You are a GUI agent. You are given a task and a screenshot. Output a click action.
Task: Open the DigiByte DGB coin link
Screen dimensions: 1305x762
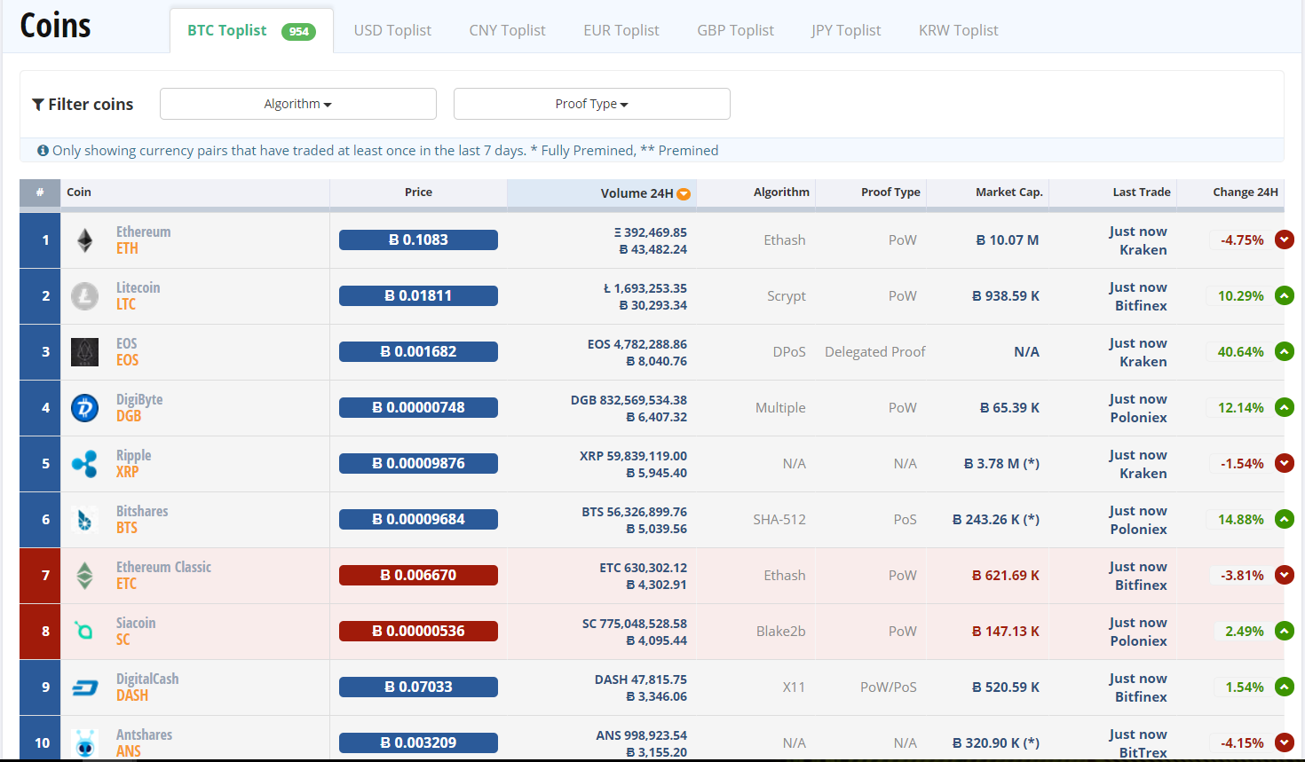(x=139, y=408)
